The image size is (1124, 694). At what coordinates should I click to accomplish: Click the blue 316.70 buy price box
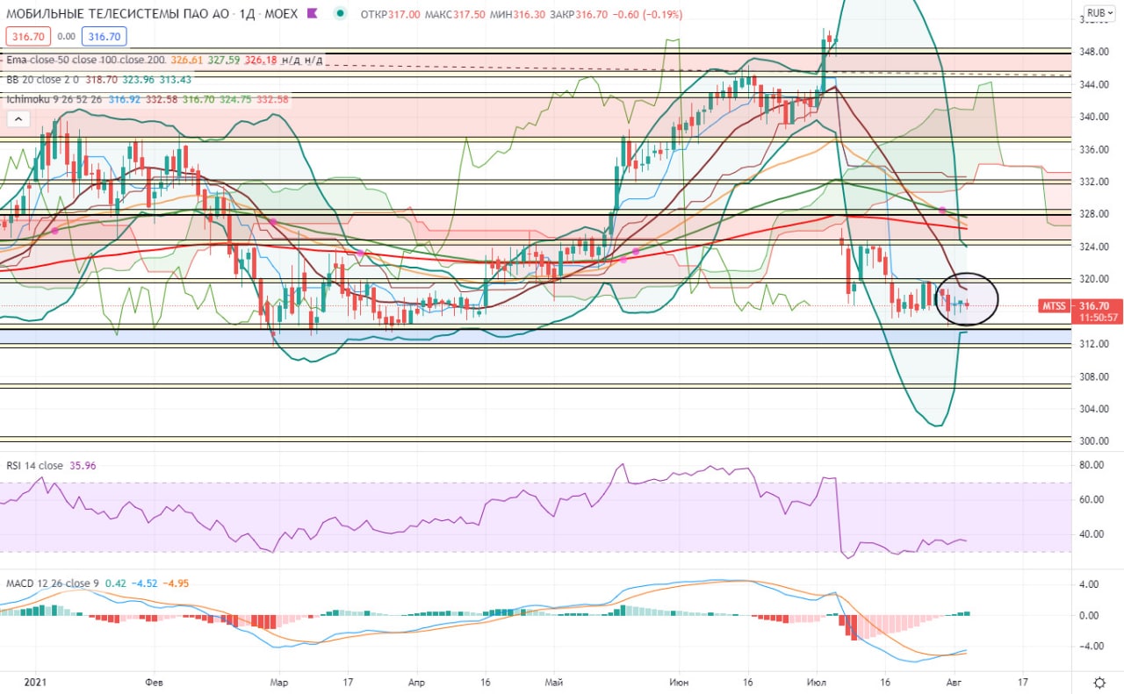click(x=104, y=36)
